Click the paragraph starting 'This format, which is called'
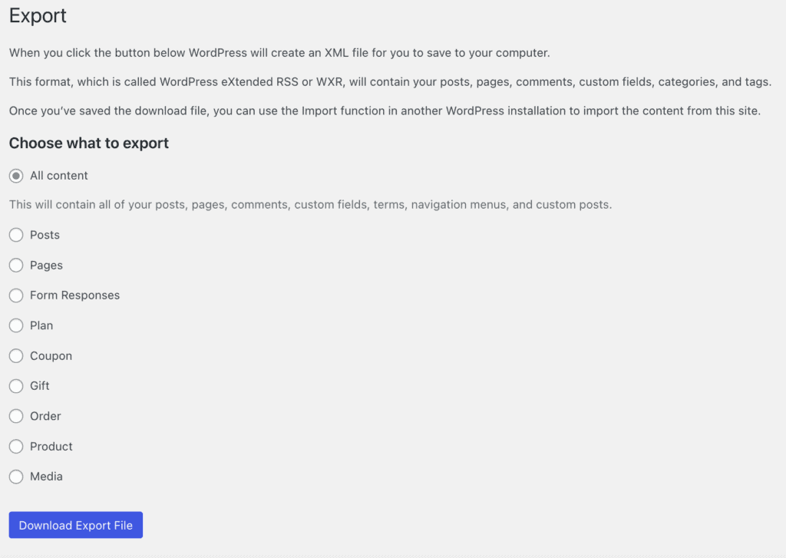Image resolution: width=786 pixels, height=558 pixels. pos(390,81)
